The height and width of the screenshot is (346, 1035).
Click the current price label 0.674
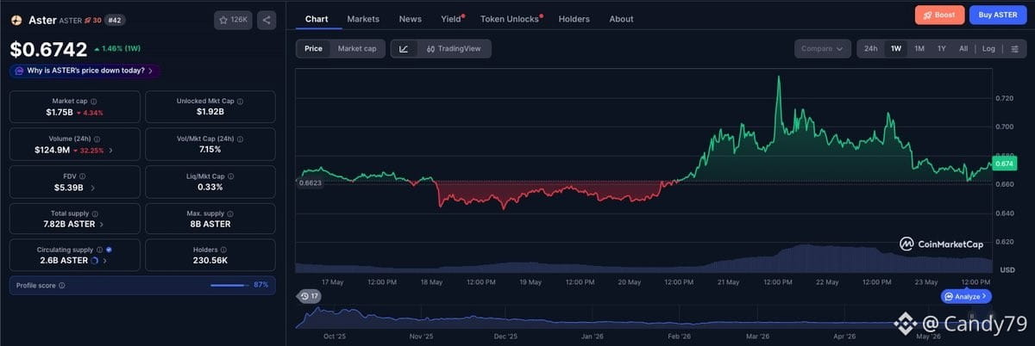coord(1004,163)
